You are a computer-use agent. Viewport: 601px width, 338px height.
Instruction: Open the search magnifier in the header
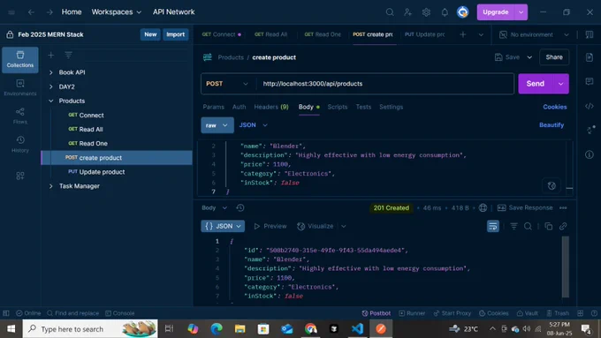tap(390, 12)
